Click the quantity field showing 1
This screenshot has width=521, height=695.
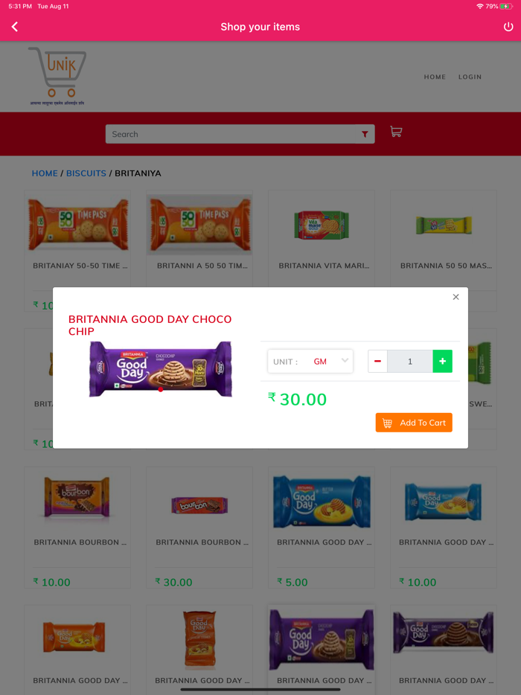pos(410,361)
